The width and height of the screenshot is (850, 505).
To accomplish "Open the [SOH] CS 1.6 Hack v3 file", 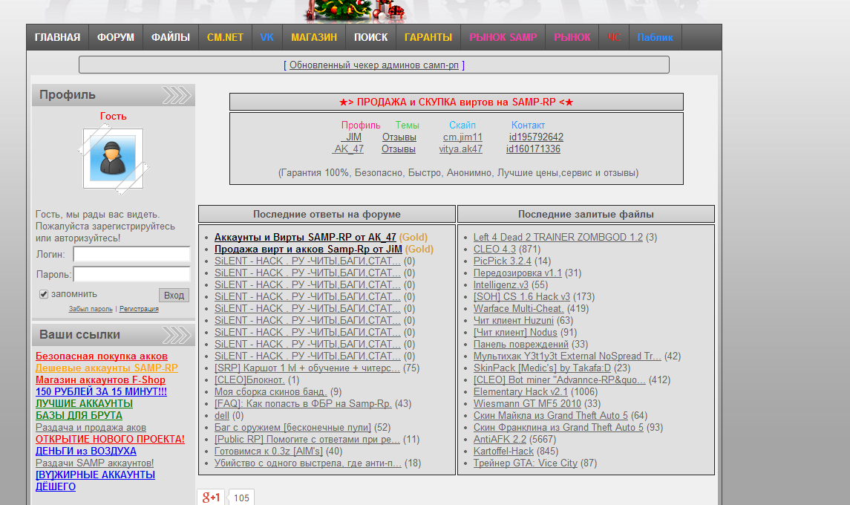I will pos(521,297).
